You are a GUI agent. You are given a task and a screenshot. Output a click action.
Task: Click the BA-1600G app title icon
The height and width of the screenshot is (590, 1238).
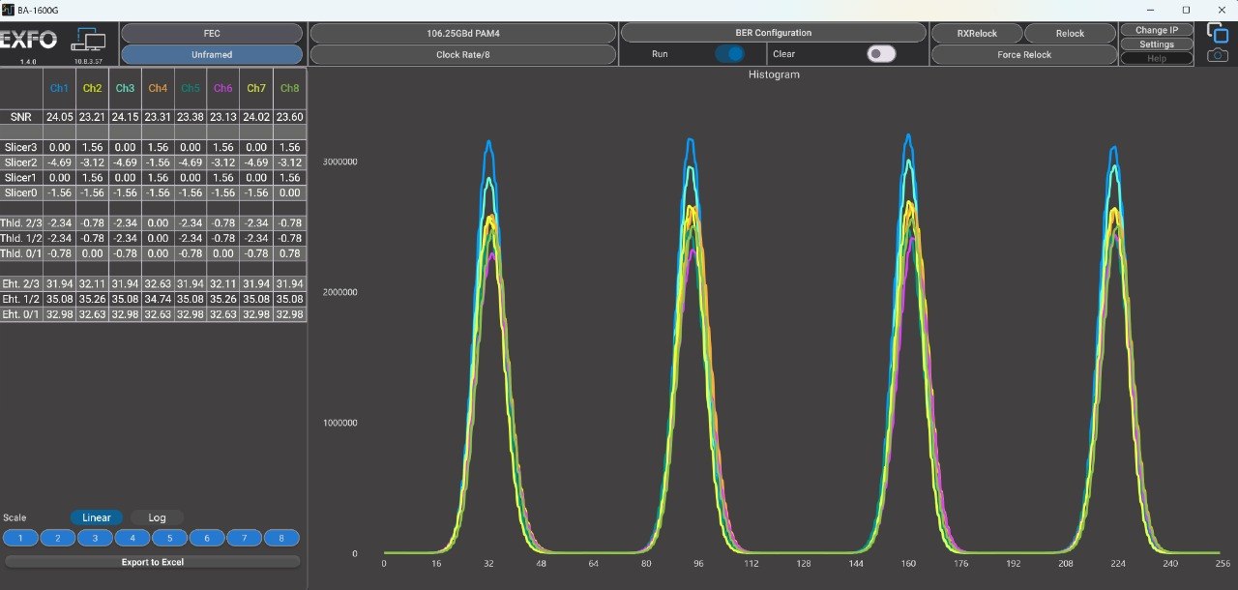tap(8, 9)
